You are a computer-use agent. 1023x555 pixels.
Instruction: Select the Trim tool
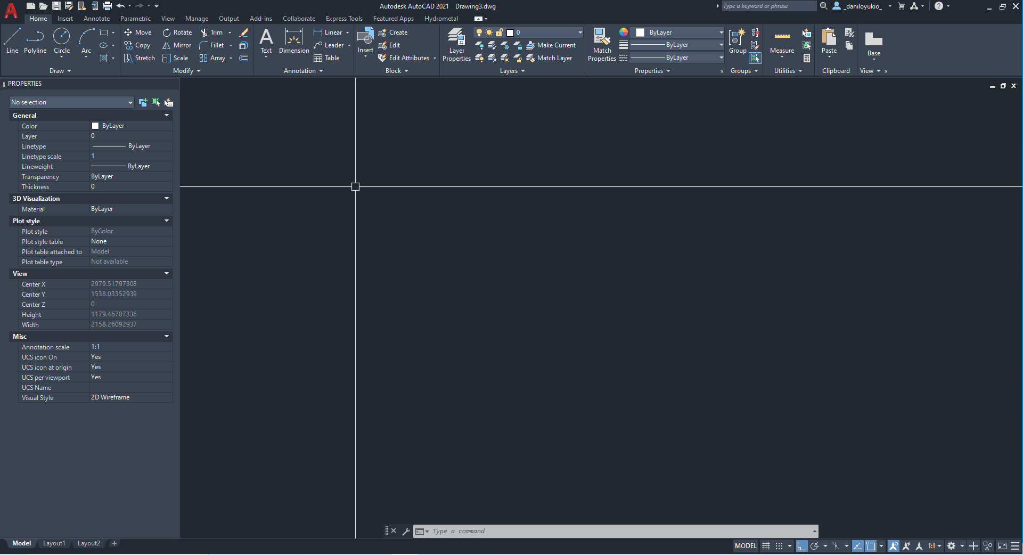[213, 32]
